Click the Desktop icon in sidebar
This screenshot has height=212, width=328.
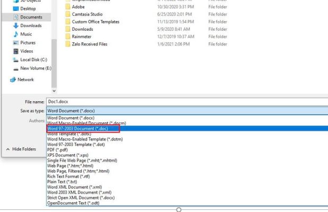[16, 8]
